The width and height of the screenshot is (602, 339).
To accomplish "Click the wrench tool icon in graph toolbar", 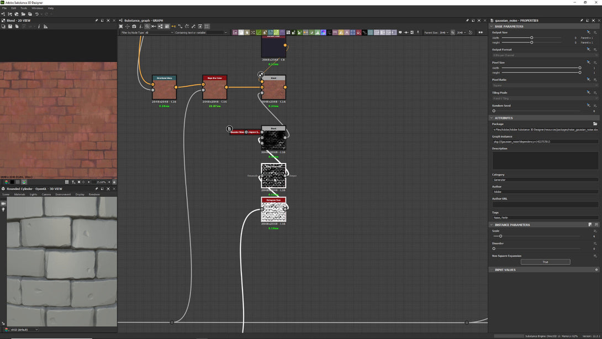I will click(x=193, y=27).
